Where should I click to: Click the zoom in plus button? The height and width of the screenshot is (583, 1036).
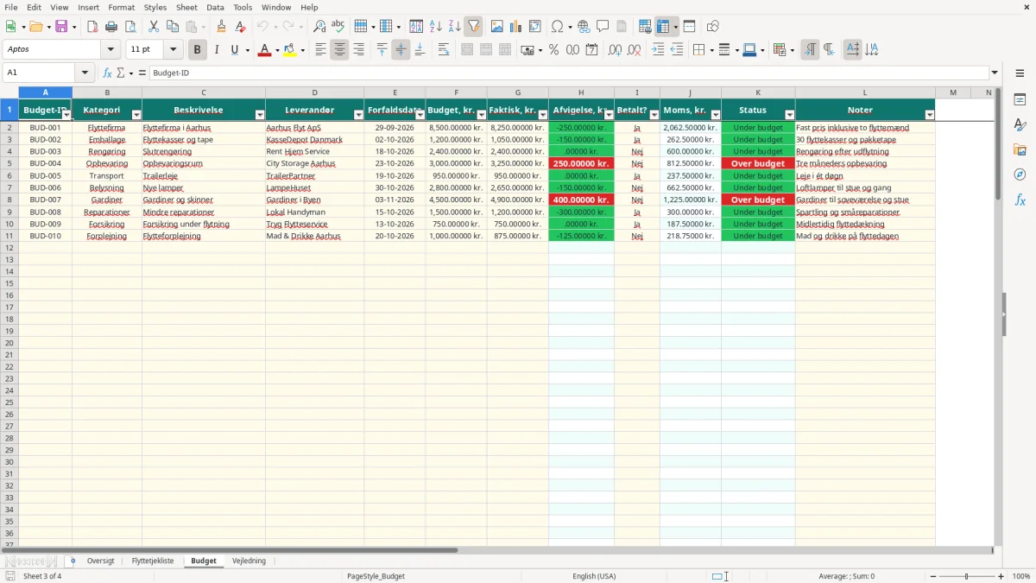click(x=1001, y=576)
